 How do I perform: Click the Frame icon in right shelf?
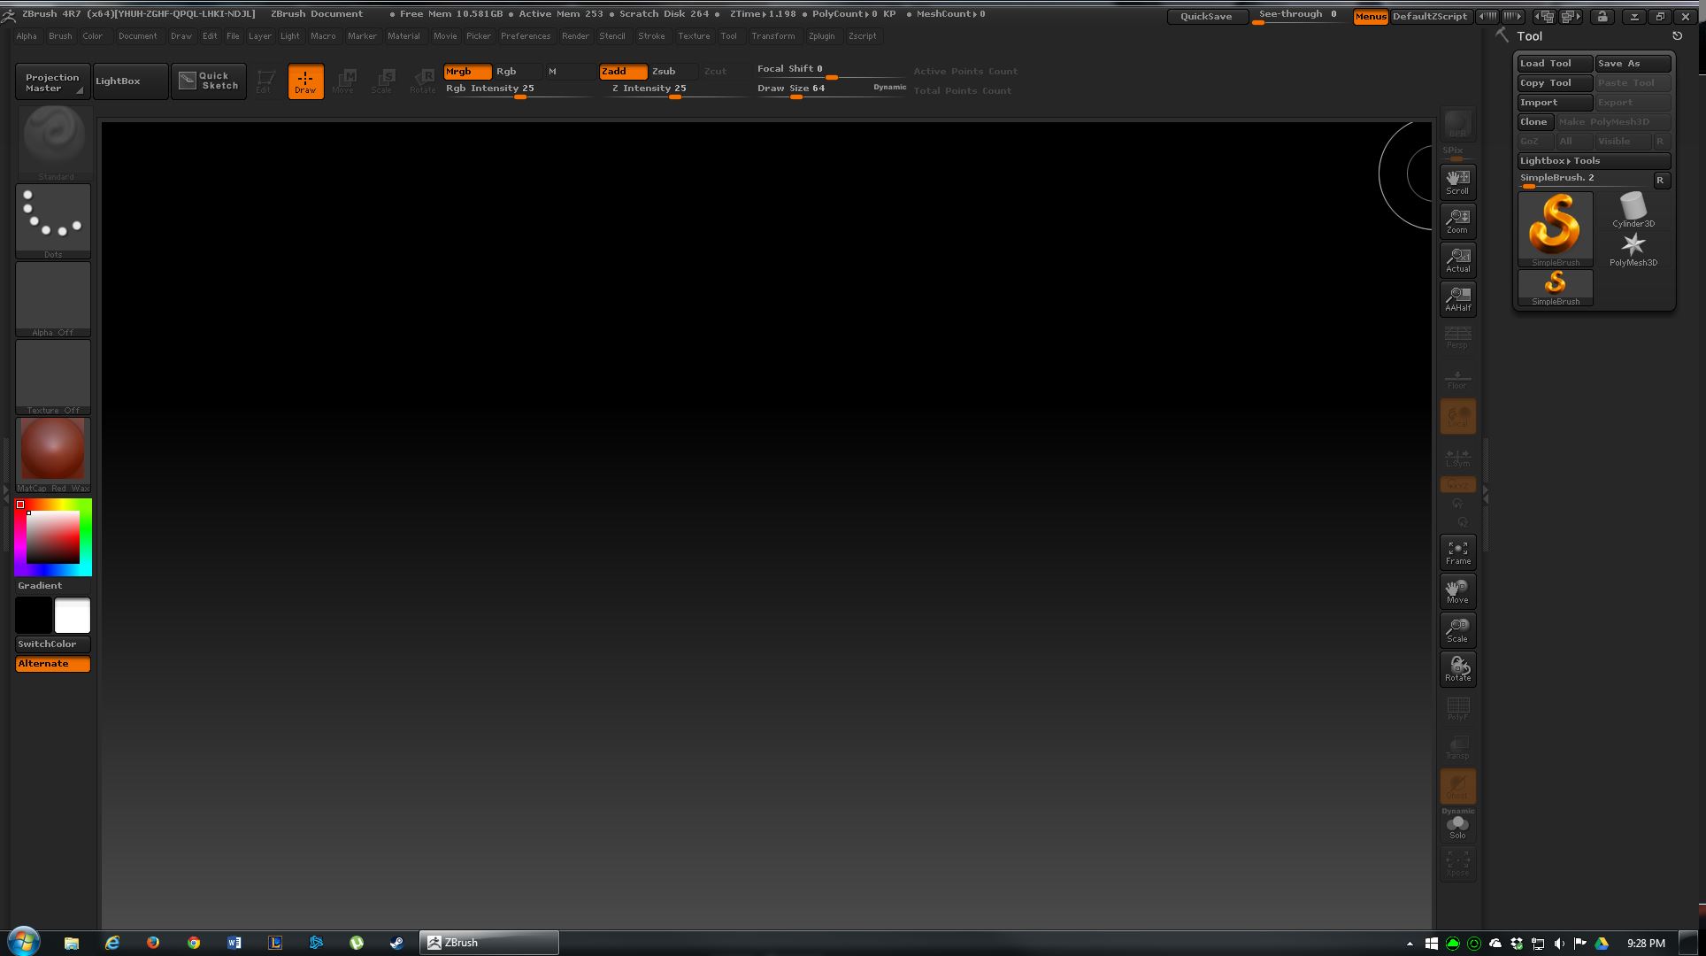click(x=1457, y=551)
